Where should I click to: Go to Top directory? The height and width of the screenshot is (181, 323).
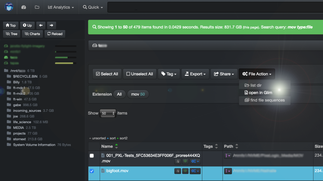tap(11, 25)
